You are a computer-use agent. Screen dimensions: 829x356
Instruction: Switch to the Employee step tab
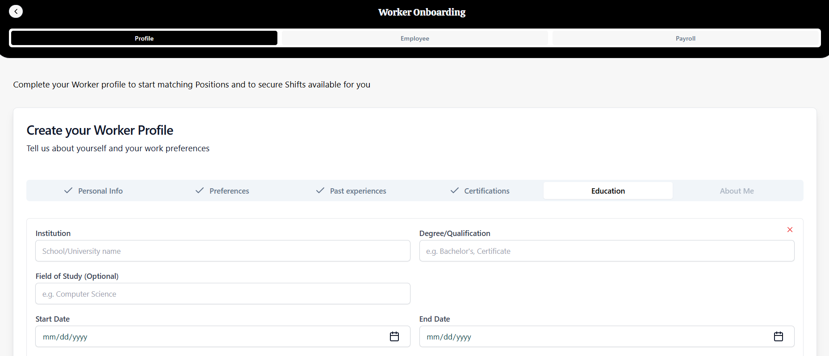click(x=415, y=38)
